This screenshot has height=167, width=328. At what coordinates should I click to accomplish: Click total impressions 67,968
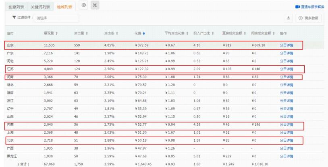coord(49,164)
